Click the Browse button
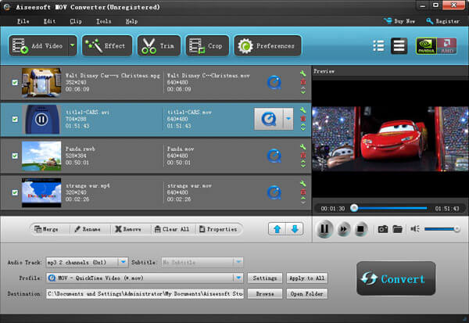Screen dimensions: 469x323 pos(265,293)
